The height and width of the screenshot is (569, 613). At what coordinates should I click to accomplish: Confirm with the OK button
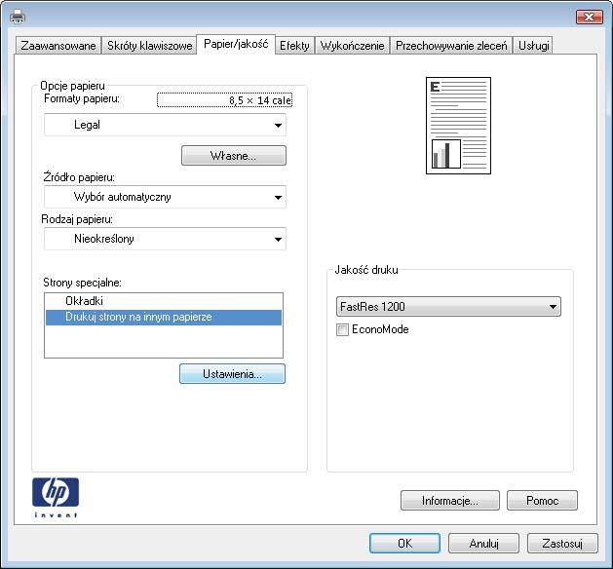pos(404,544)
